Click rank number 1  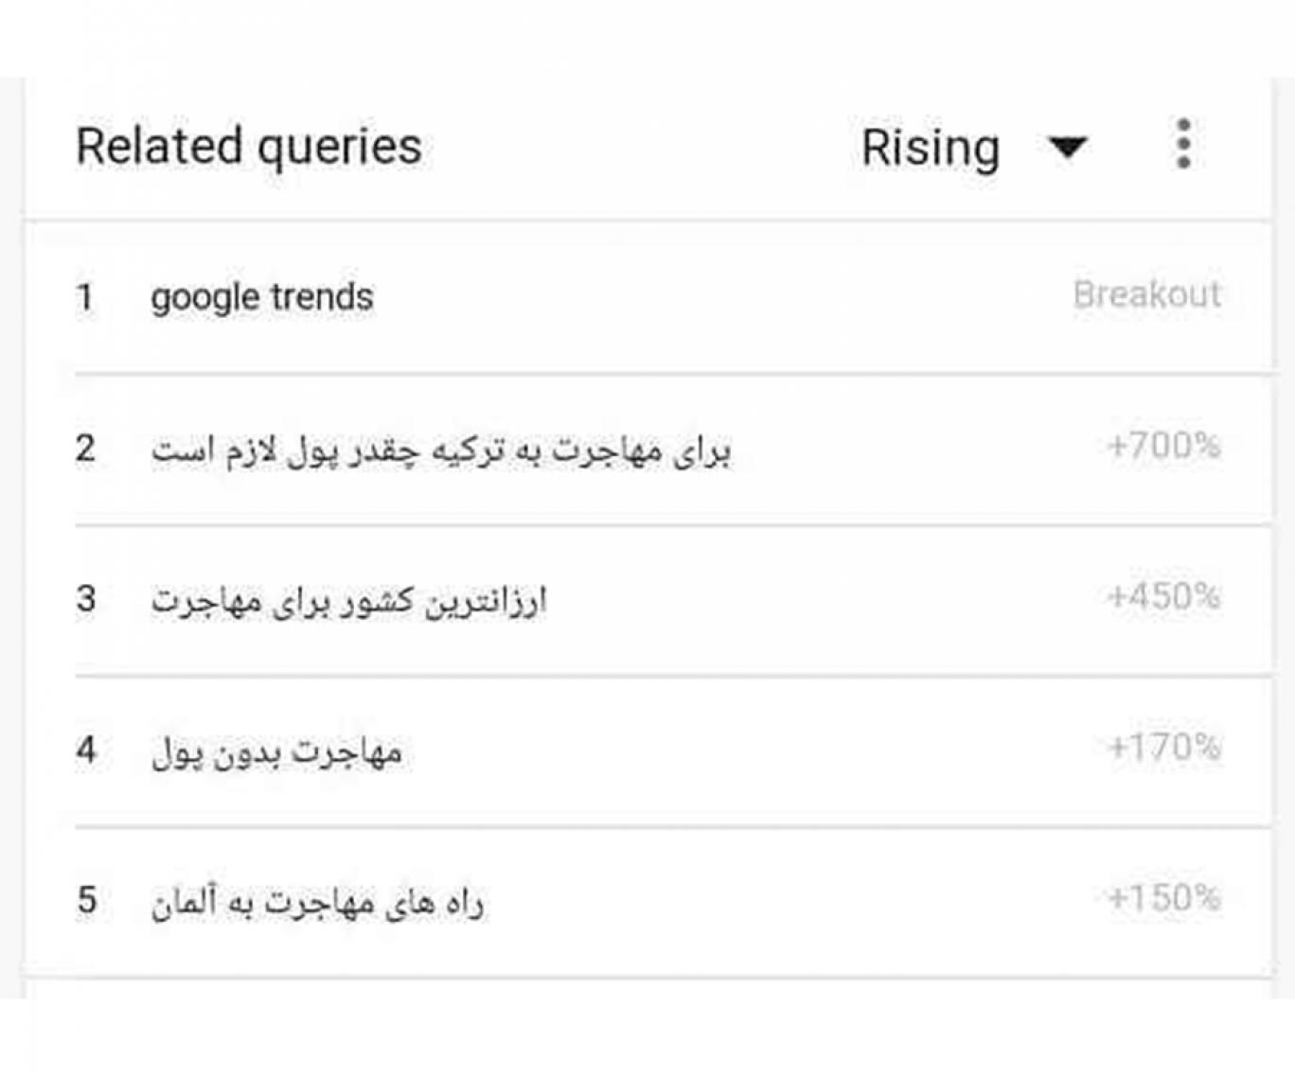85,297
